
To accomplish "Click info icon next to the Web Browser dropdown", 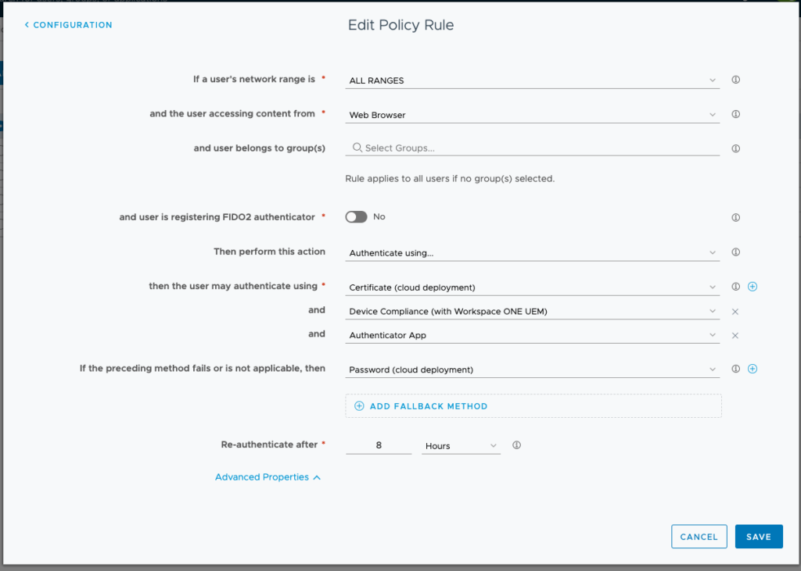I will pos(735,113).
